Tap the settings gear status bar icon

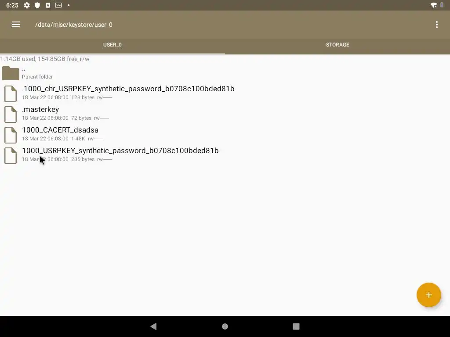tap(27, 5)
